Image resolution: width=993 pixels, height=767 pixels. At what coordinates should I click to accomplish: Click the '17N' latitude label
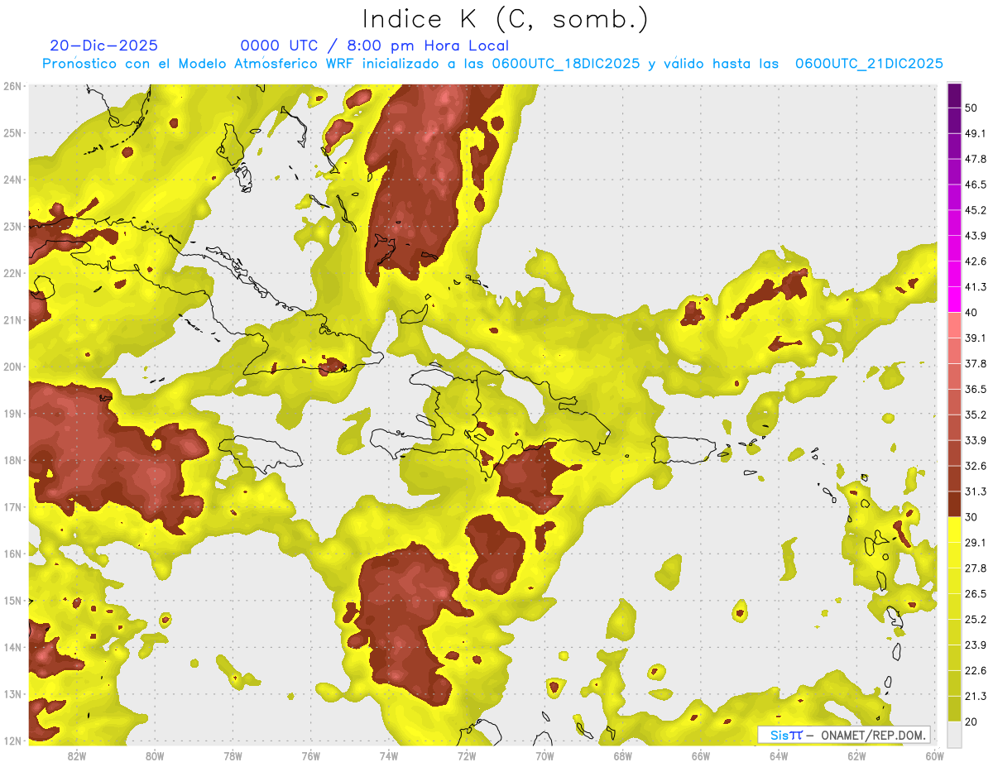tap(12, 507)
